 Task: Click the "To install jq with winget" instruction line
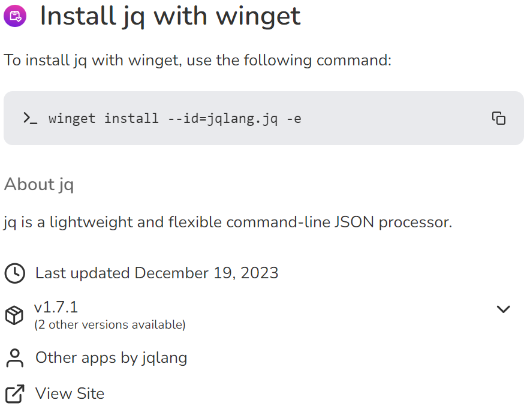click(x=198, y=61)
